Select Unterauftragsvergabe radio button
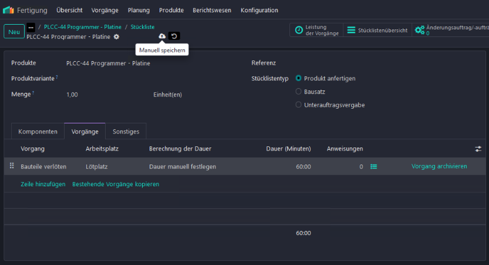Screen dimensions: 489x265 point(298,105)
